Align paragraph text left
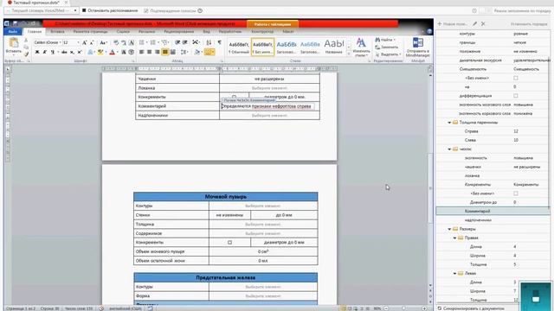Viewport: 554px width, 311px height. [141, 52]
